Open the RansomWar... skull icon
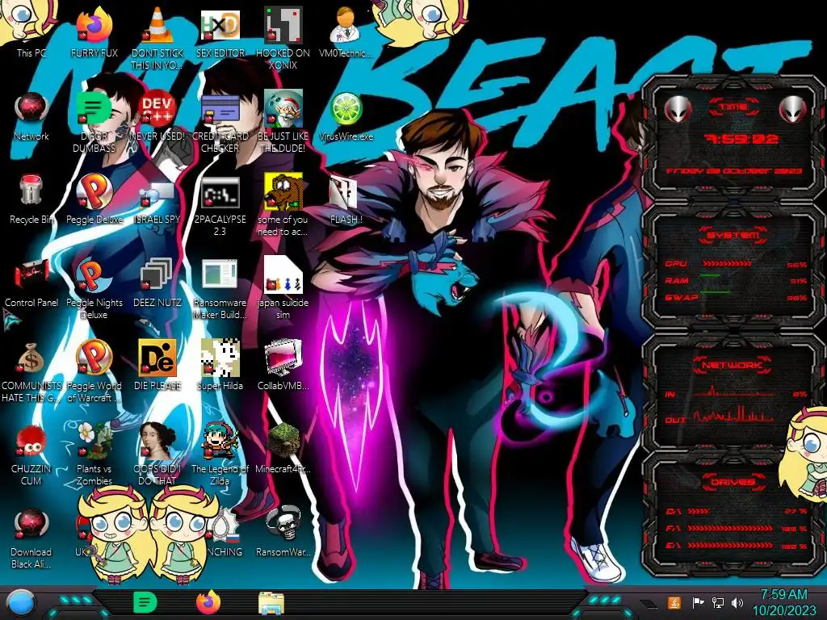The width and height of the screenshot is (827, 620). pyautogui.click(x=283, y=531)
